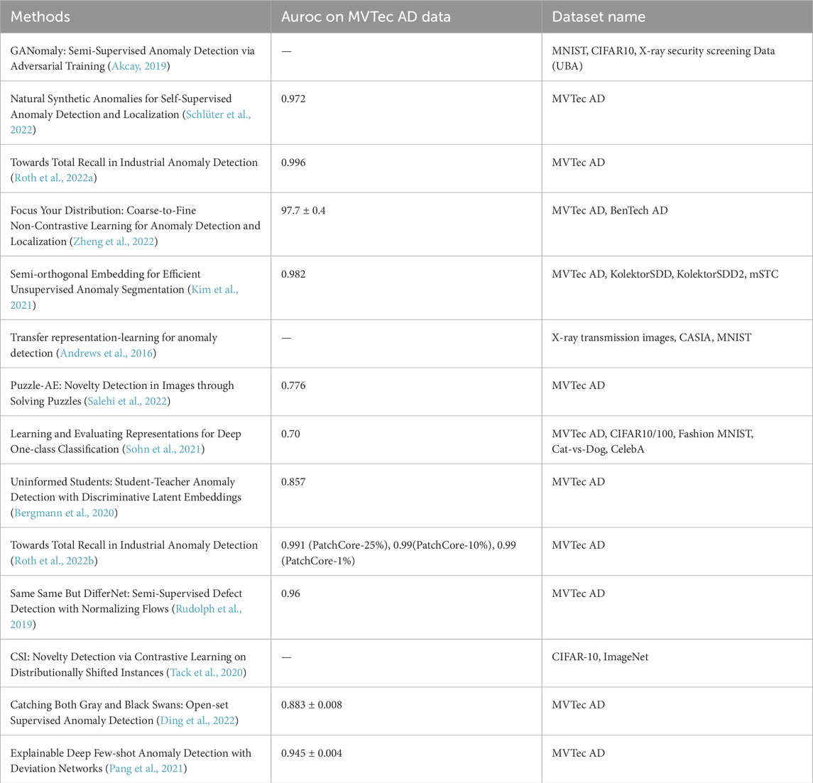The width and height of the screenshot is (813, 783).
Task: Open the Roth et al., 2022b citation
Action: click(54, 561)
